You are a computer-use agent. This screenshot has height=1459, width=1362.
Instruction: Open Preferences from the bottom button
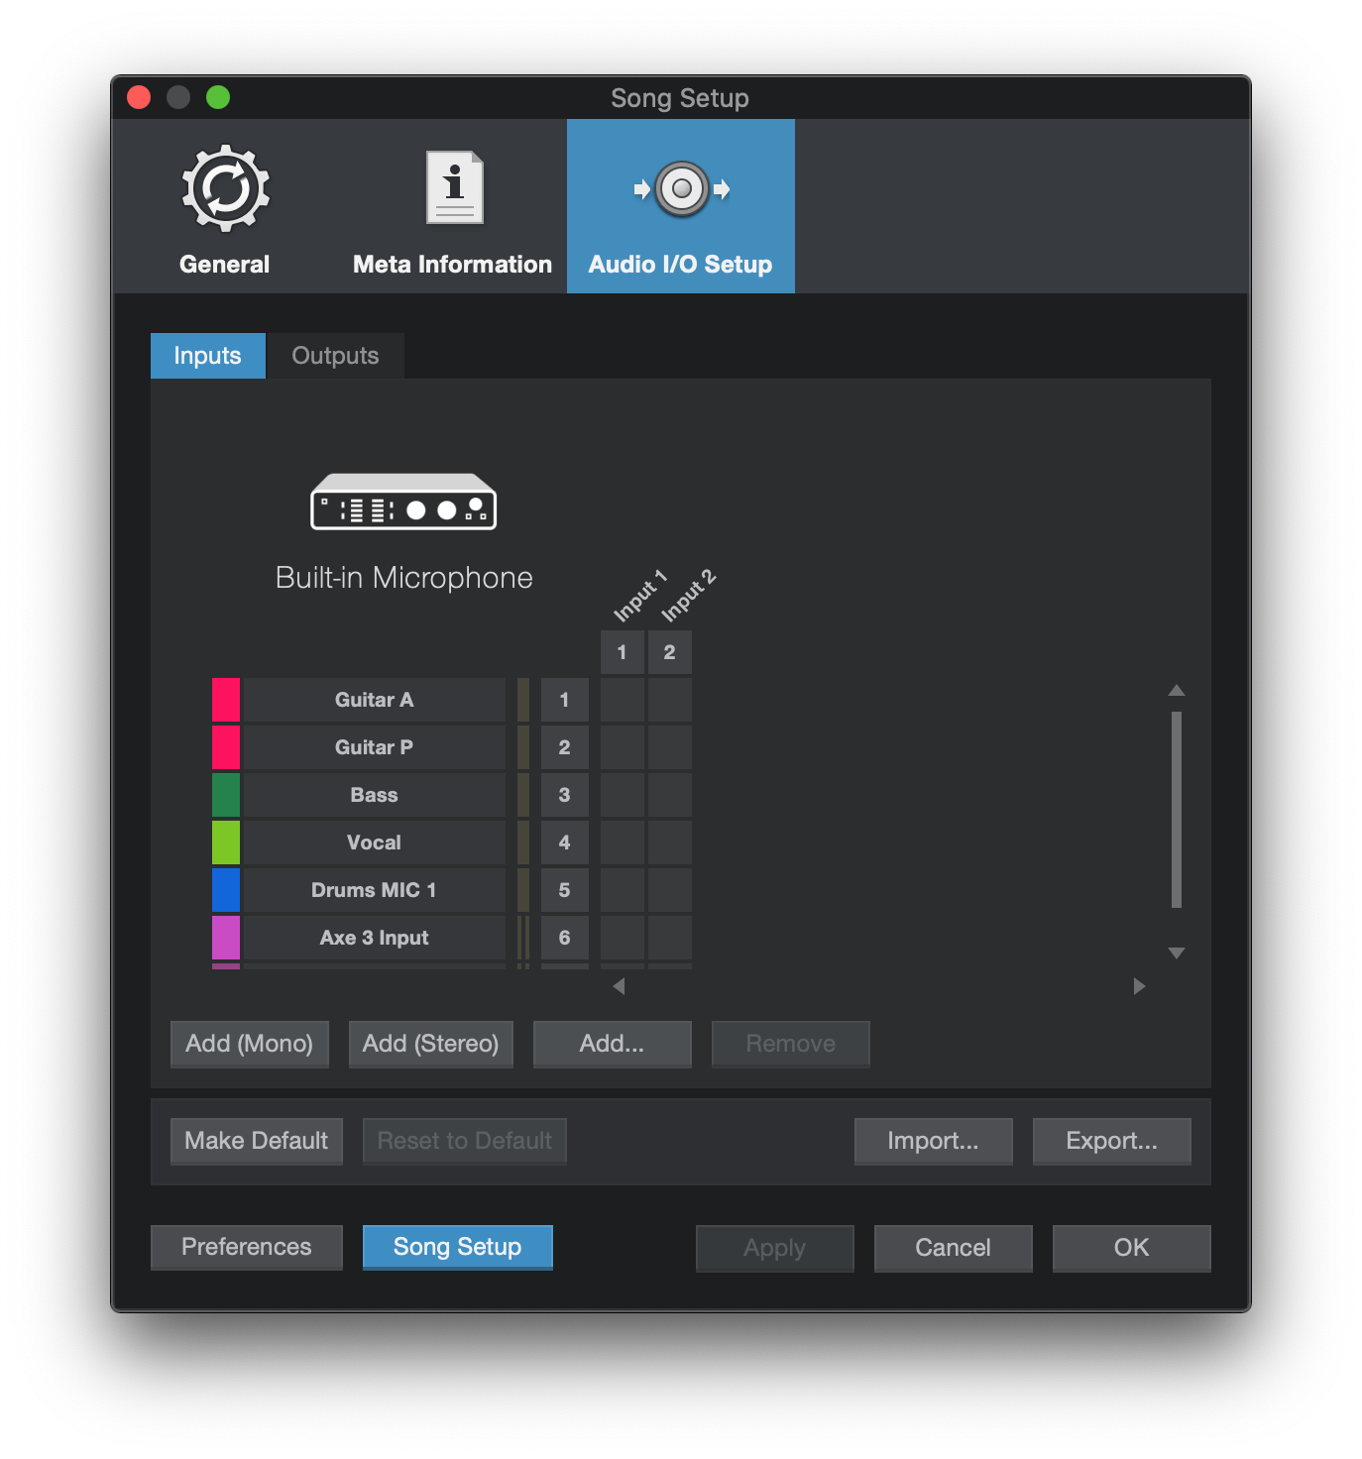click(x=246, y=1247)
